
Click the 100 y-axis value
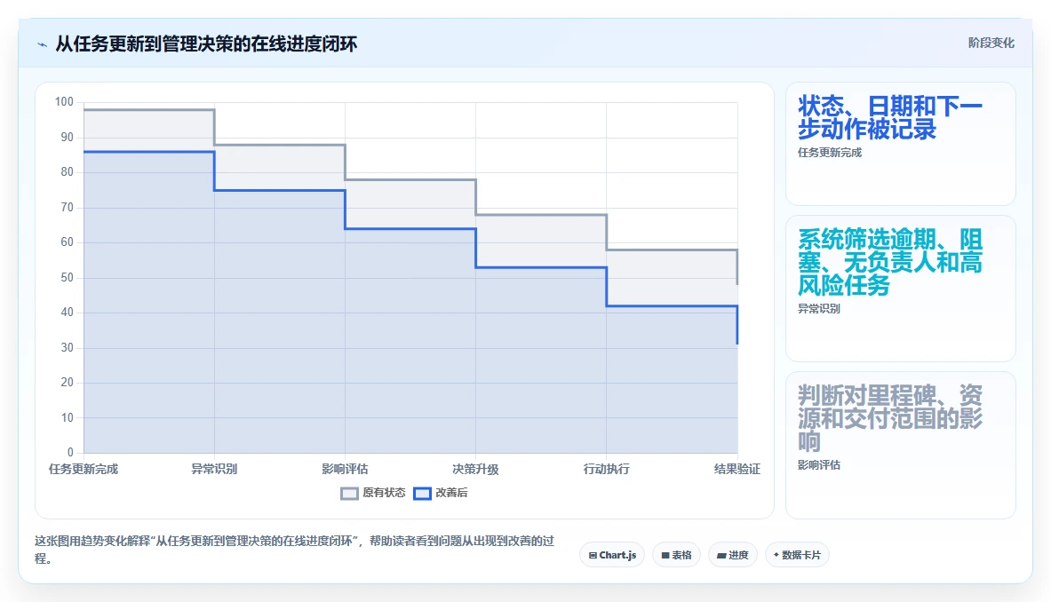pyautogui.click(x=64, y=102)
